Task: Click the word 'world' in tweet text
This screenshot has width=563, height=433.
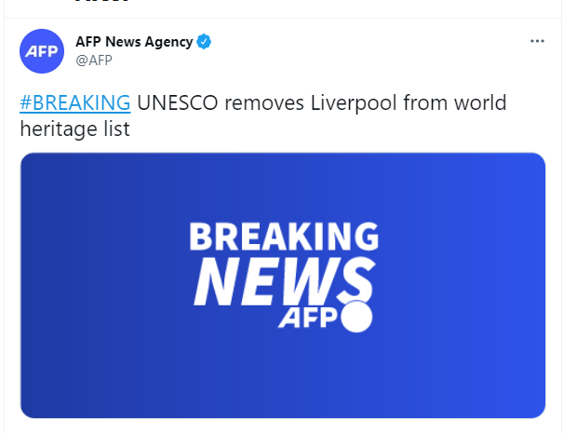Action: tap(480, 102)
